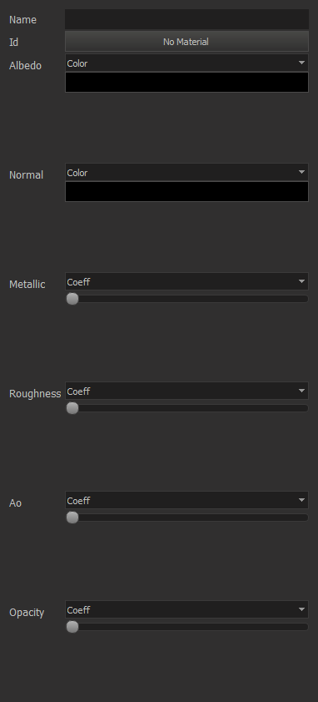Set Opacity slider to its maximum end
The width and height of the screenshot is (318, 702).
tap(306, 627)
